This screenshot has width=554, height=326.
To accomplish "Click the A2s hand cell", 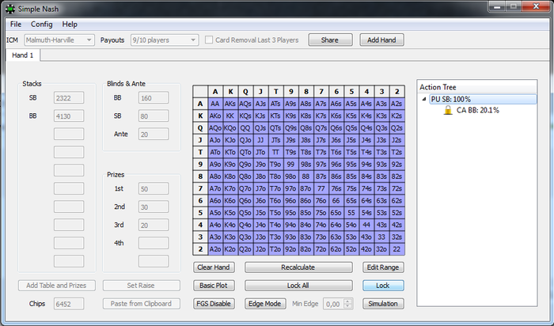I will pos(397,104).
